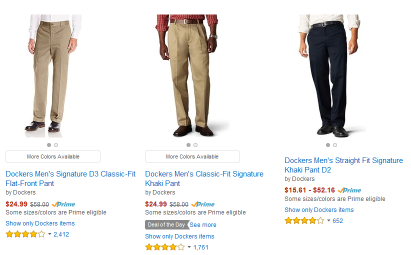Click See more next to Deal of the Day

coord(203,225)
